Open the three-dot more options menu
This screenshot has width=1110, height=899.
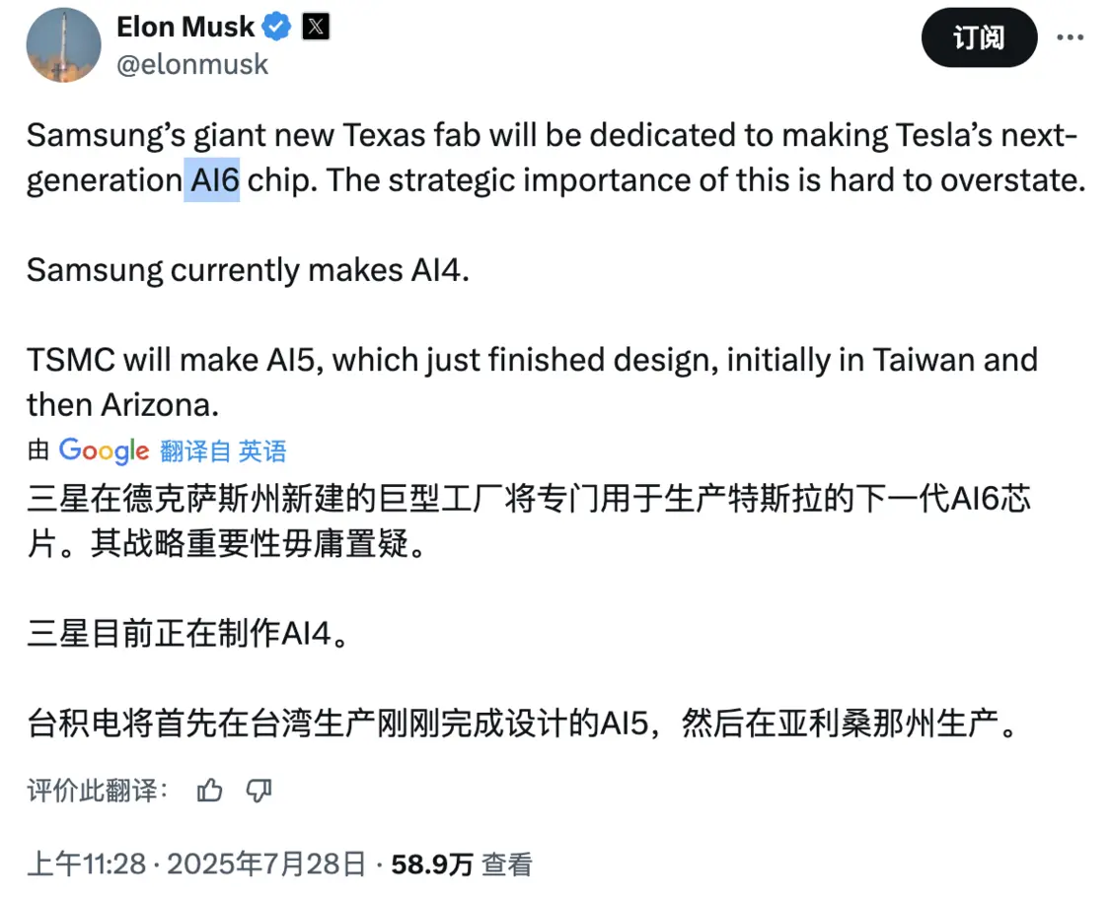[1072, 36]
